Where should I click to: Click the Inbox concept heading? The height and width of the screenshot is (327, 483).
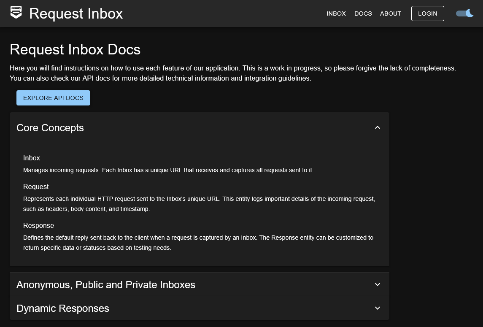click(31, 158)
